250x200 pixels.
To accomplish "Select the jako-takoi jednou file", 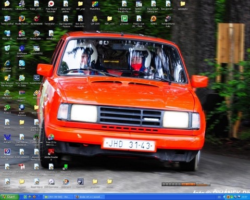I will [x=66, y=6].
